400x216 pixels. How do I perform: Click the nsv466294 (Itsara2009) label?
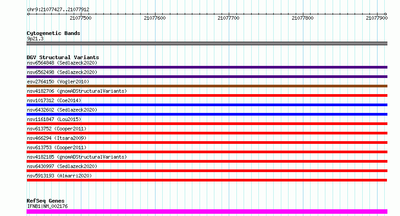57,138
